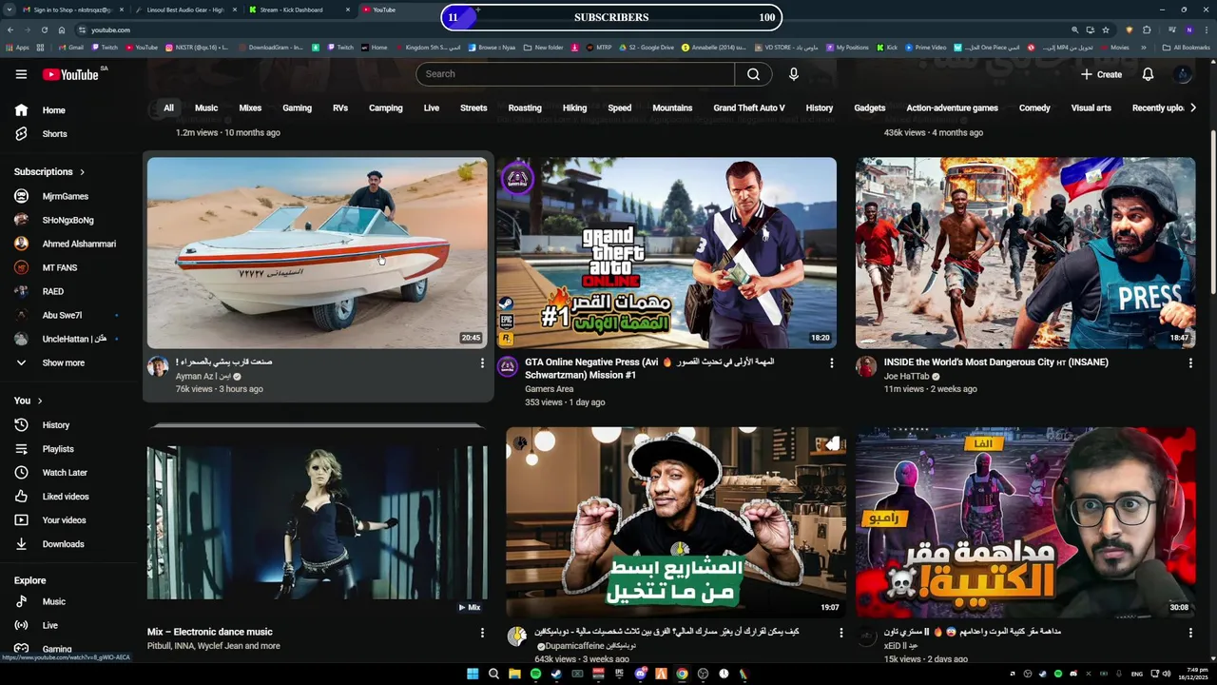Open more options for GTA Online video
Screen dimensions: 1217x685
click(x=832, y=363)
